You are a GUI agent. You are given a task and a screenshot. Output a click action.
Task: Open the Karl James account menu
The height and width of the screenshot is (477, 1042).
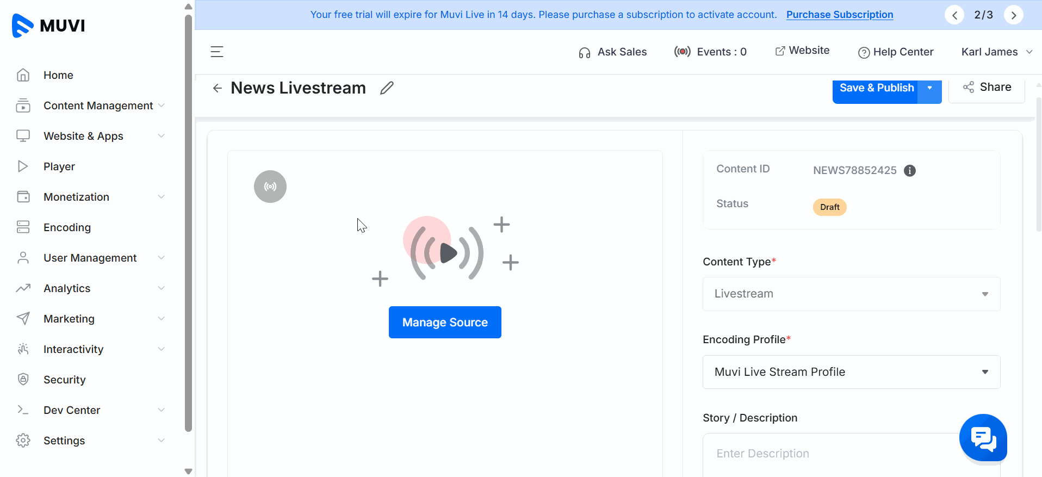(997, 52)
